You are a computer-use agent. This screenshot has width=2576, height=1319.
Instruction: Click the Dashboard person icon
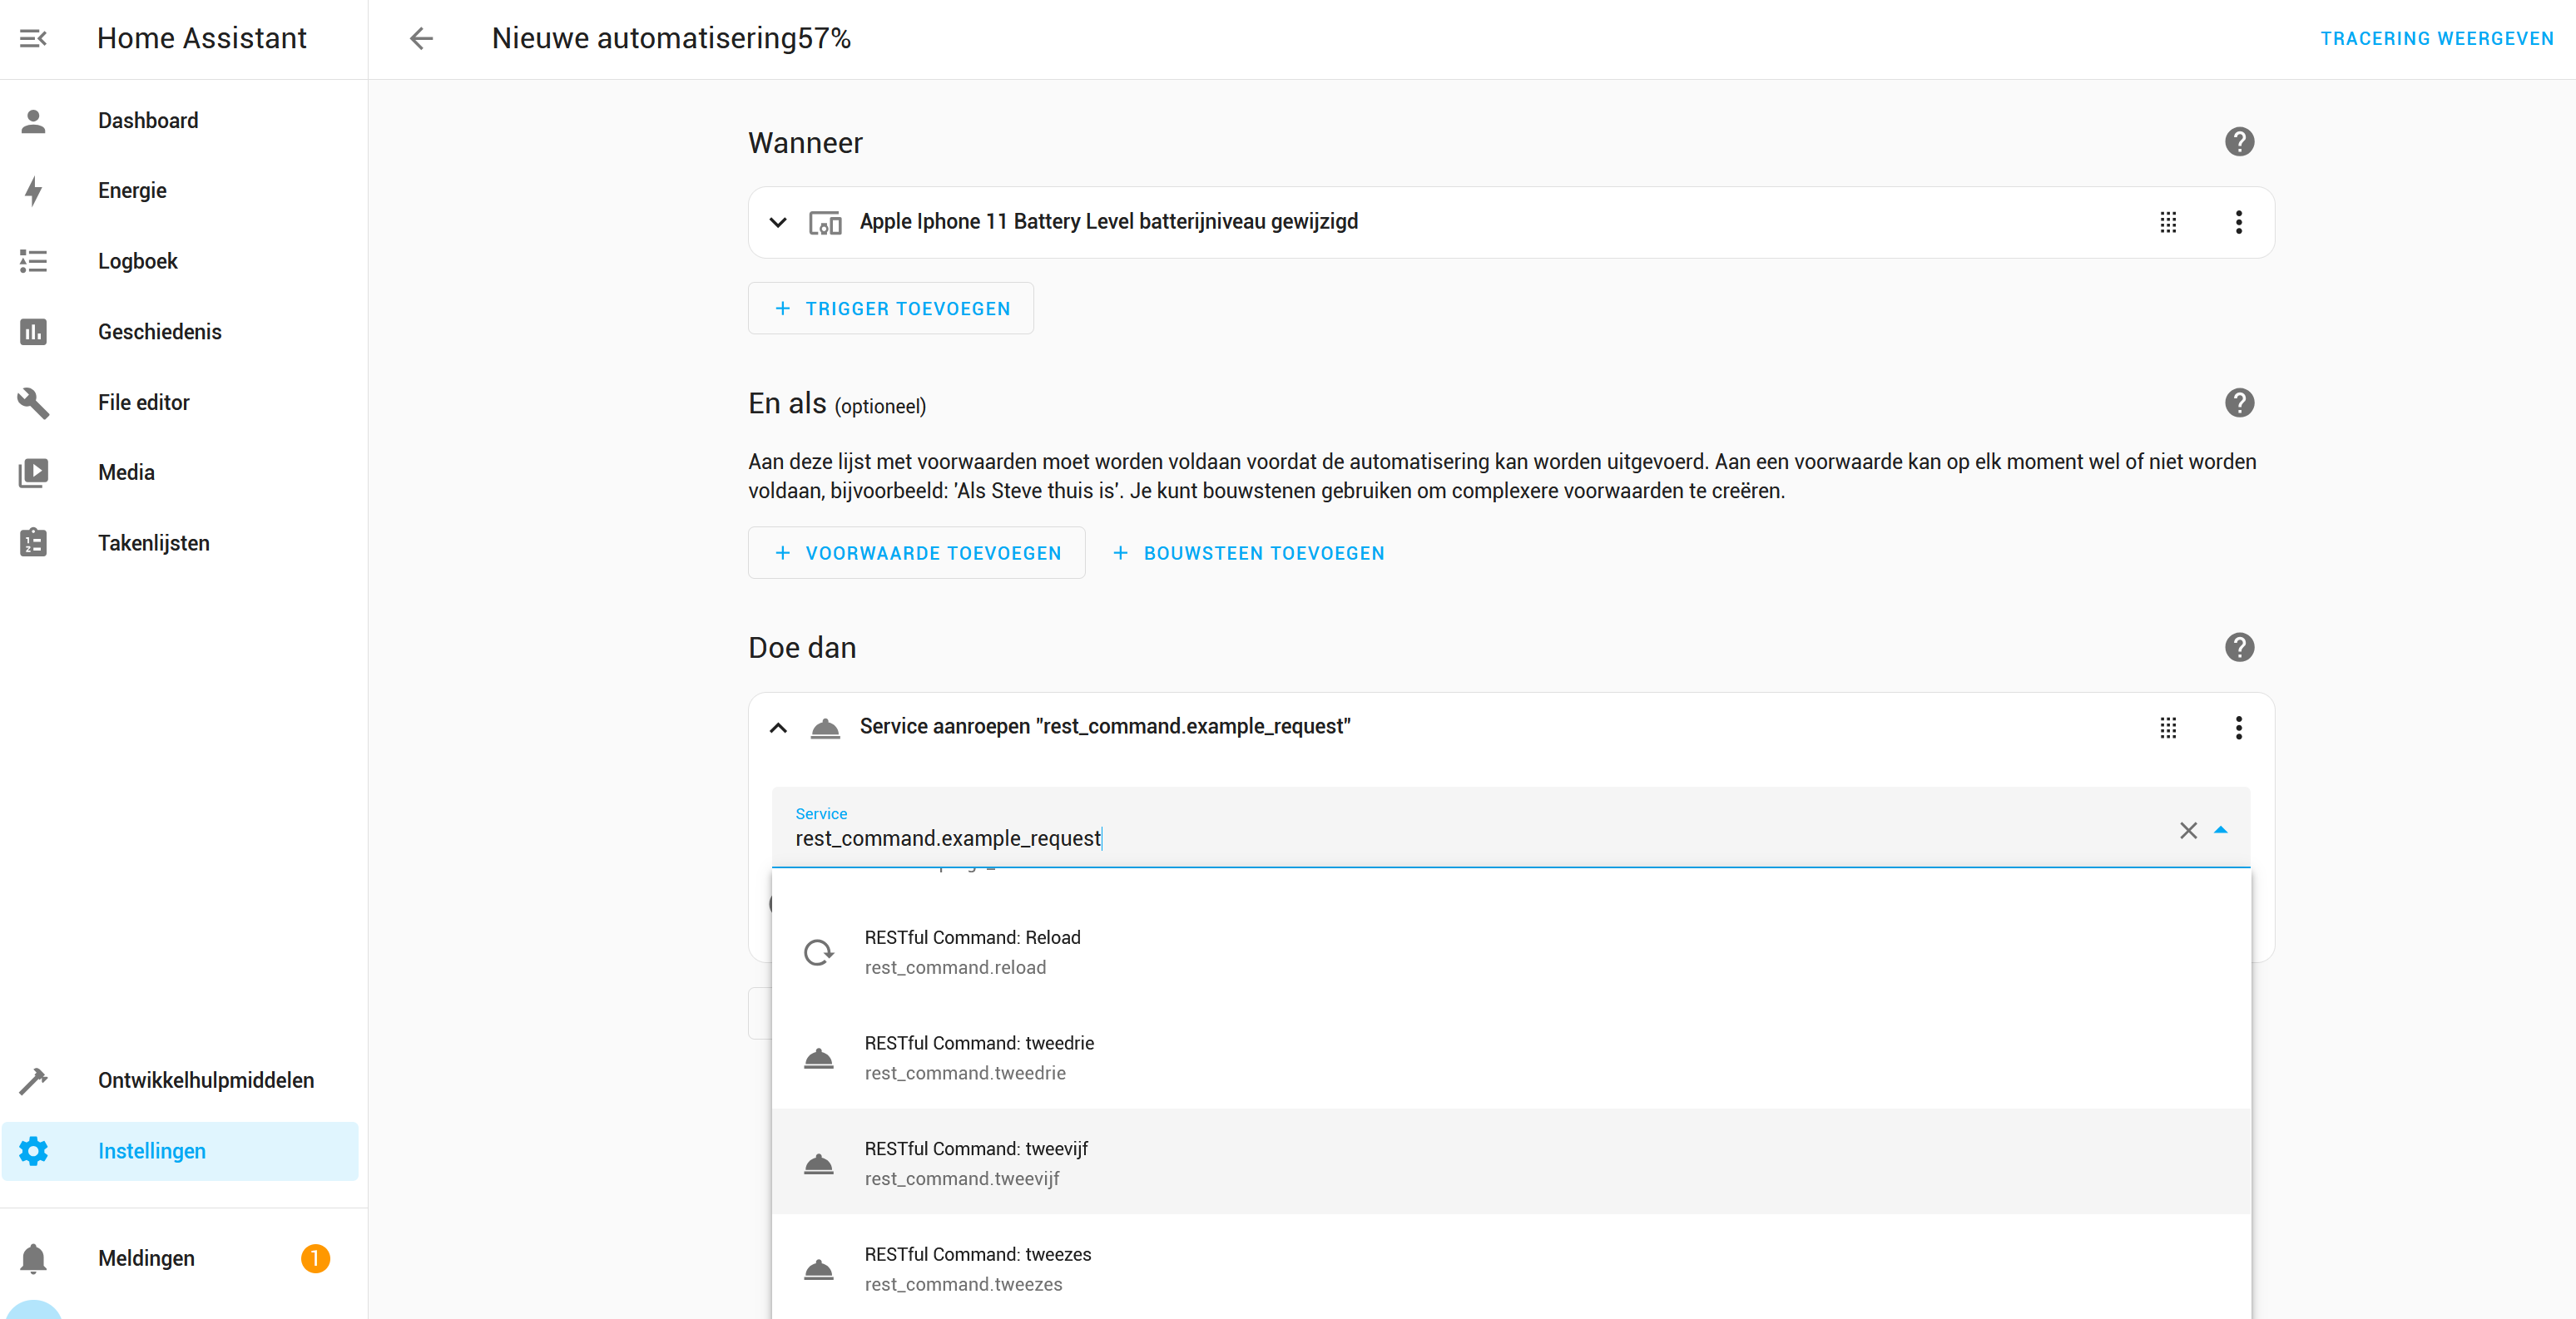[33, 121]
